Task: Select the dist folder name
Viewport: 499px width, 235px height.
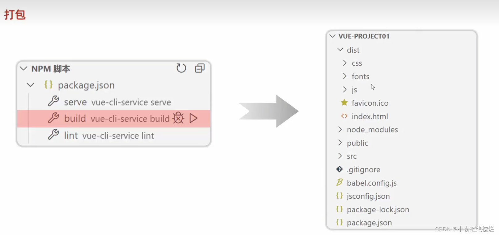Action: tap(353, 50)
